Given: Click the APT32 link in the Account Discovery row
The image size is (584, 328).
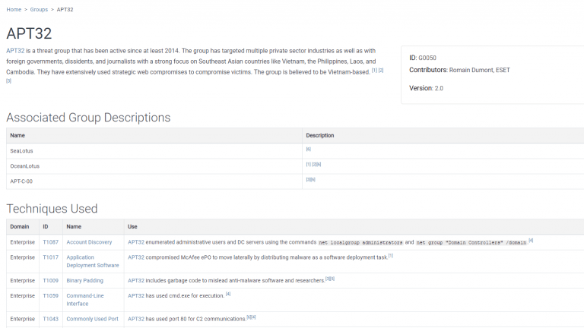Looking at the screenshot, I should [136, 242].
